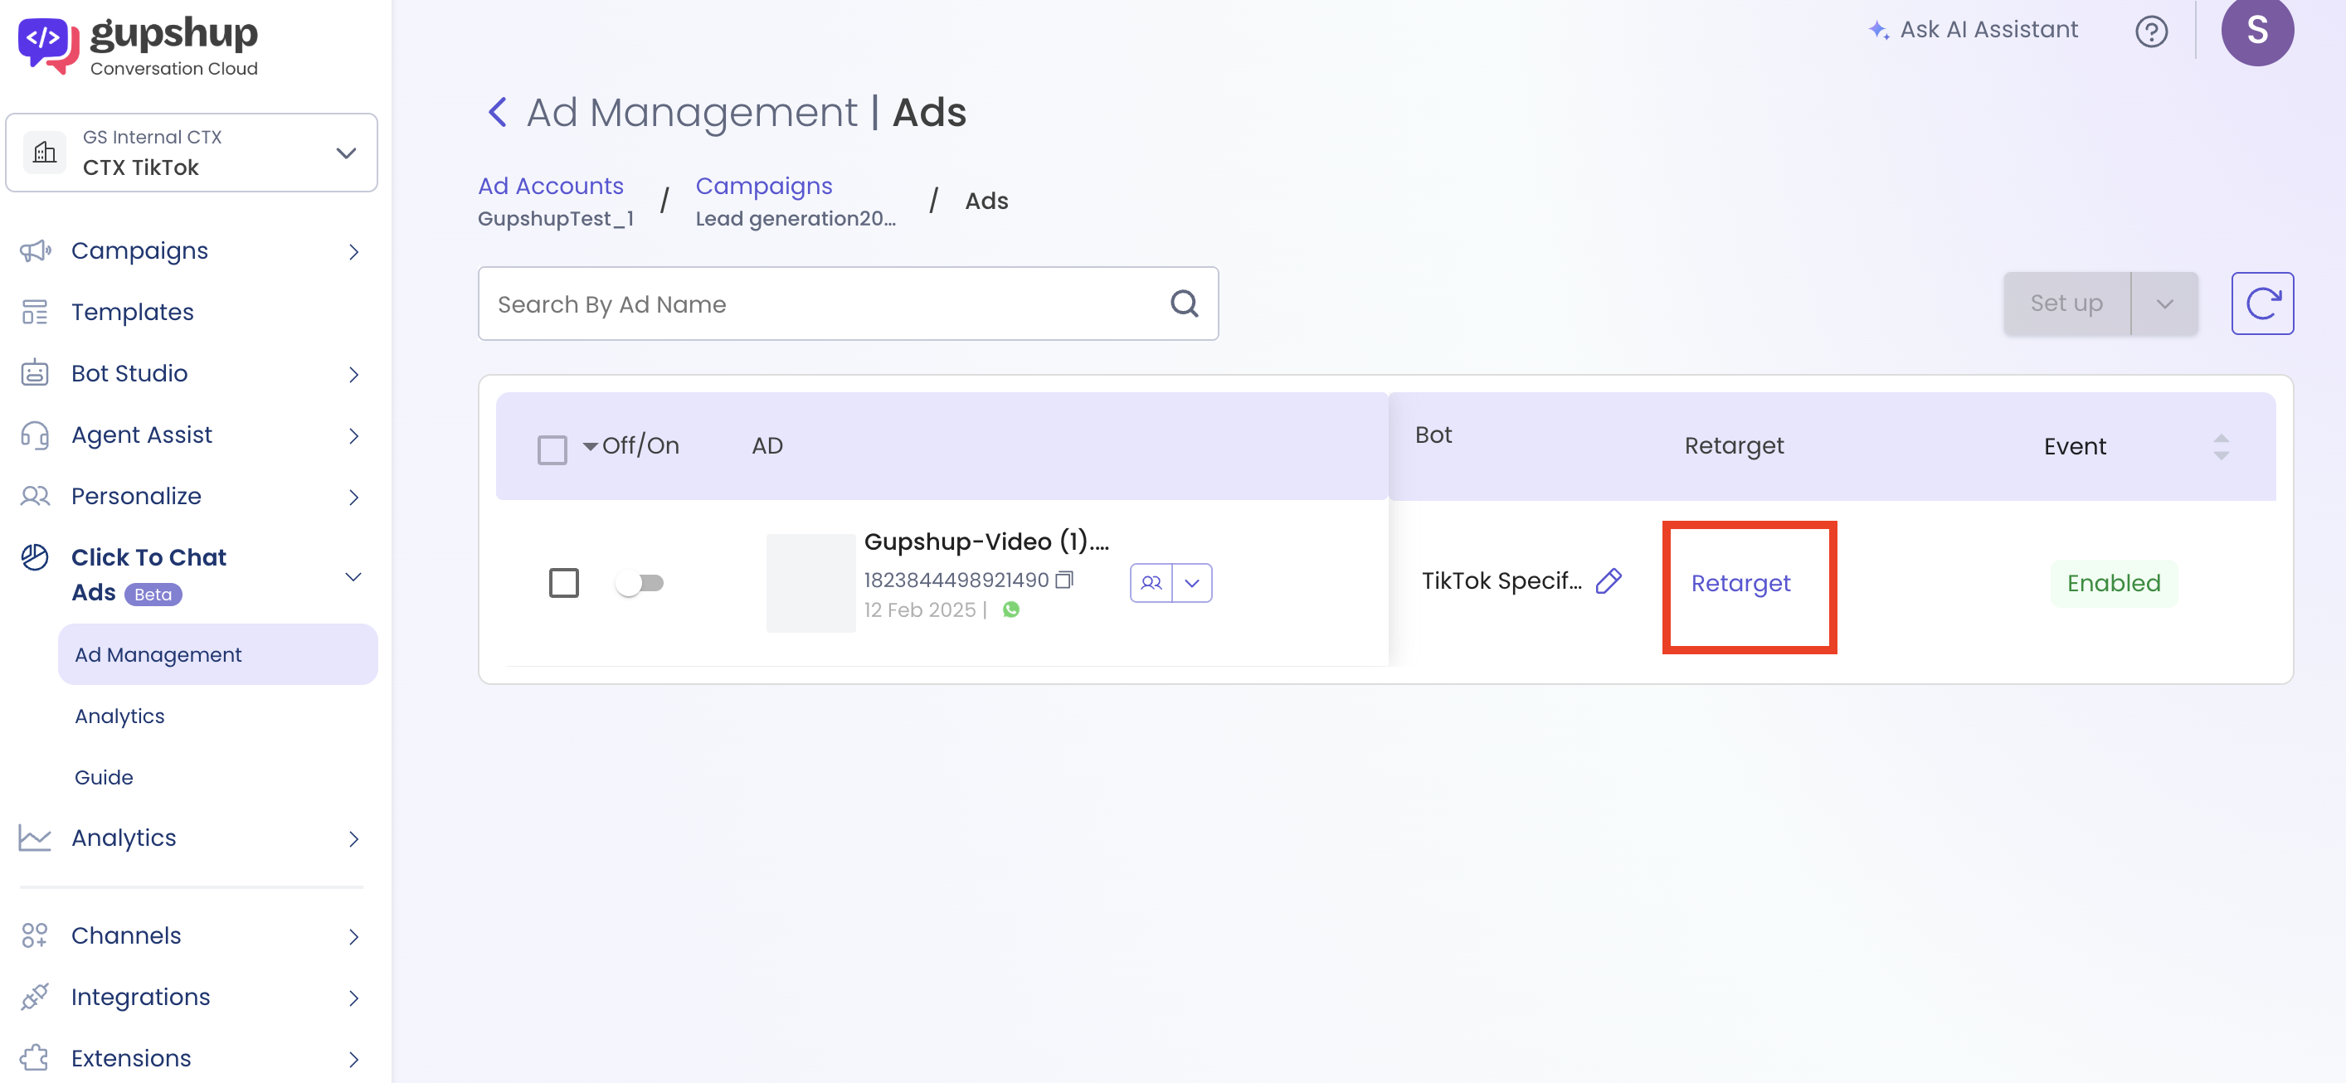Check the Gupshup-Video ad row checkbox
The image size is (2346, 1083).
[x=564, y=582]
